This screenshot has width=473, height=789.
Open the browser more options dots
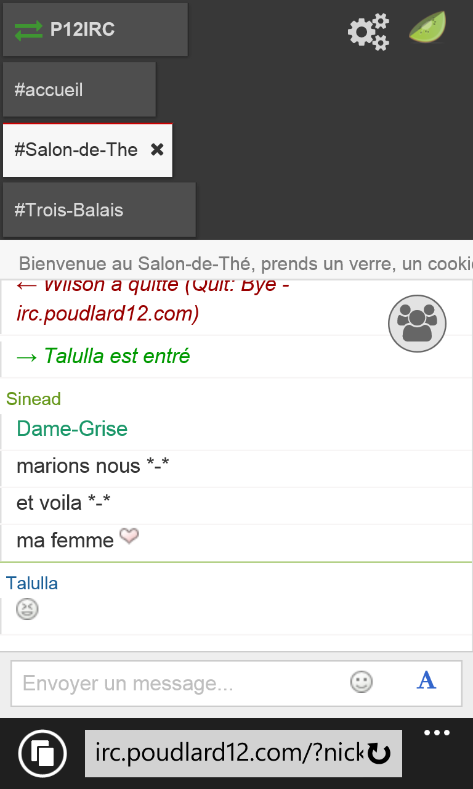pyautogui.click(x=437, y=734)
